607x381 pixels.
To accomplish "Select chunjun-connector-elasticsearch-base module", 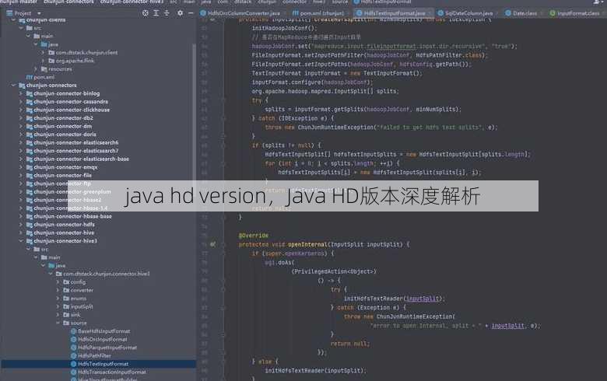I will point(81,159).
